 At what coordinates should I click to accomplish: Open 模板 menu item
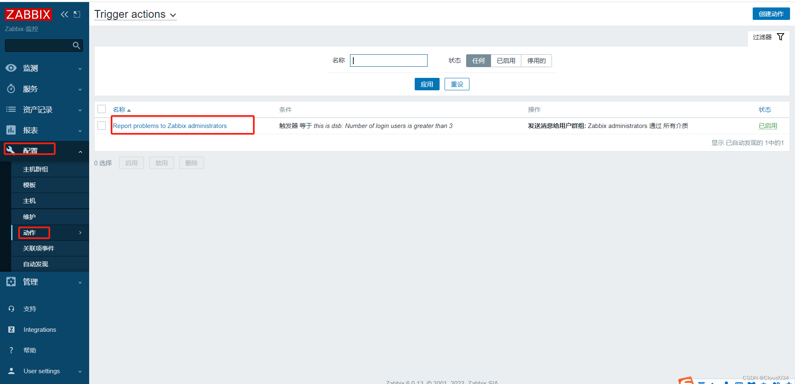50,185
